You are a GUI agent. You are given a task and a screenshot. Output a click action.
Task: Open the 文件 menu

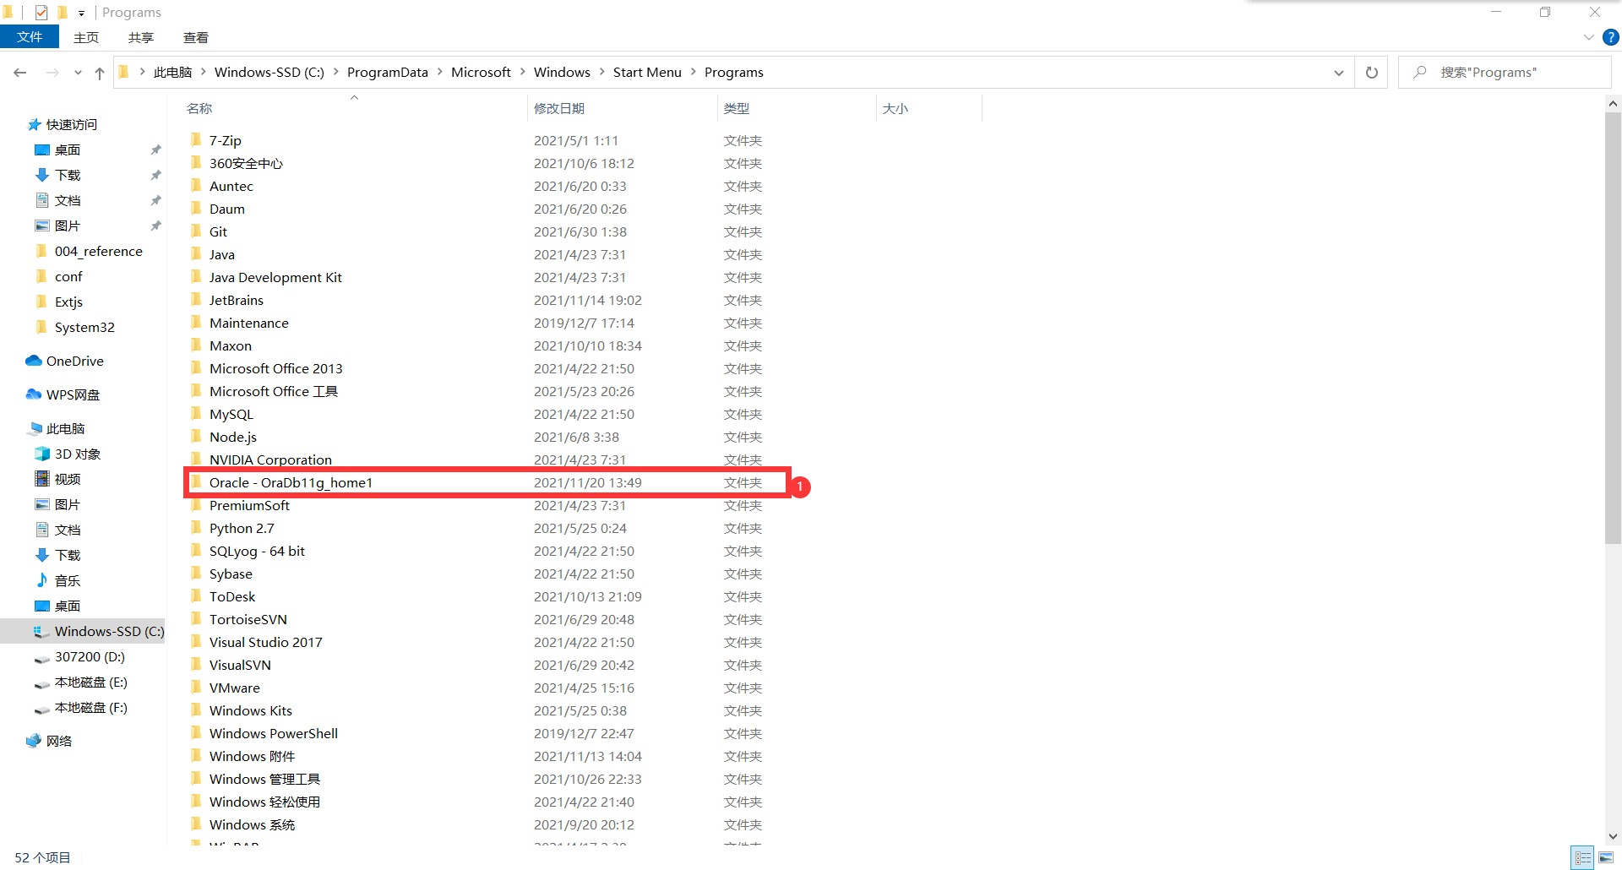tap(30, 37)
